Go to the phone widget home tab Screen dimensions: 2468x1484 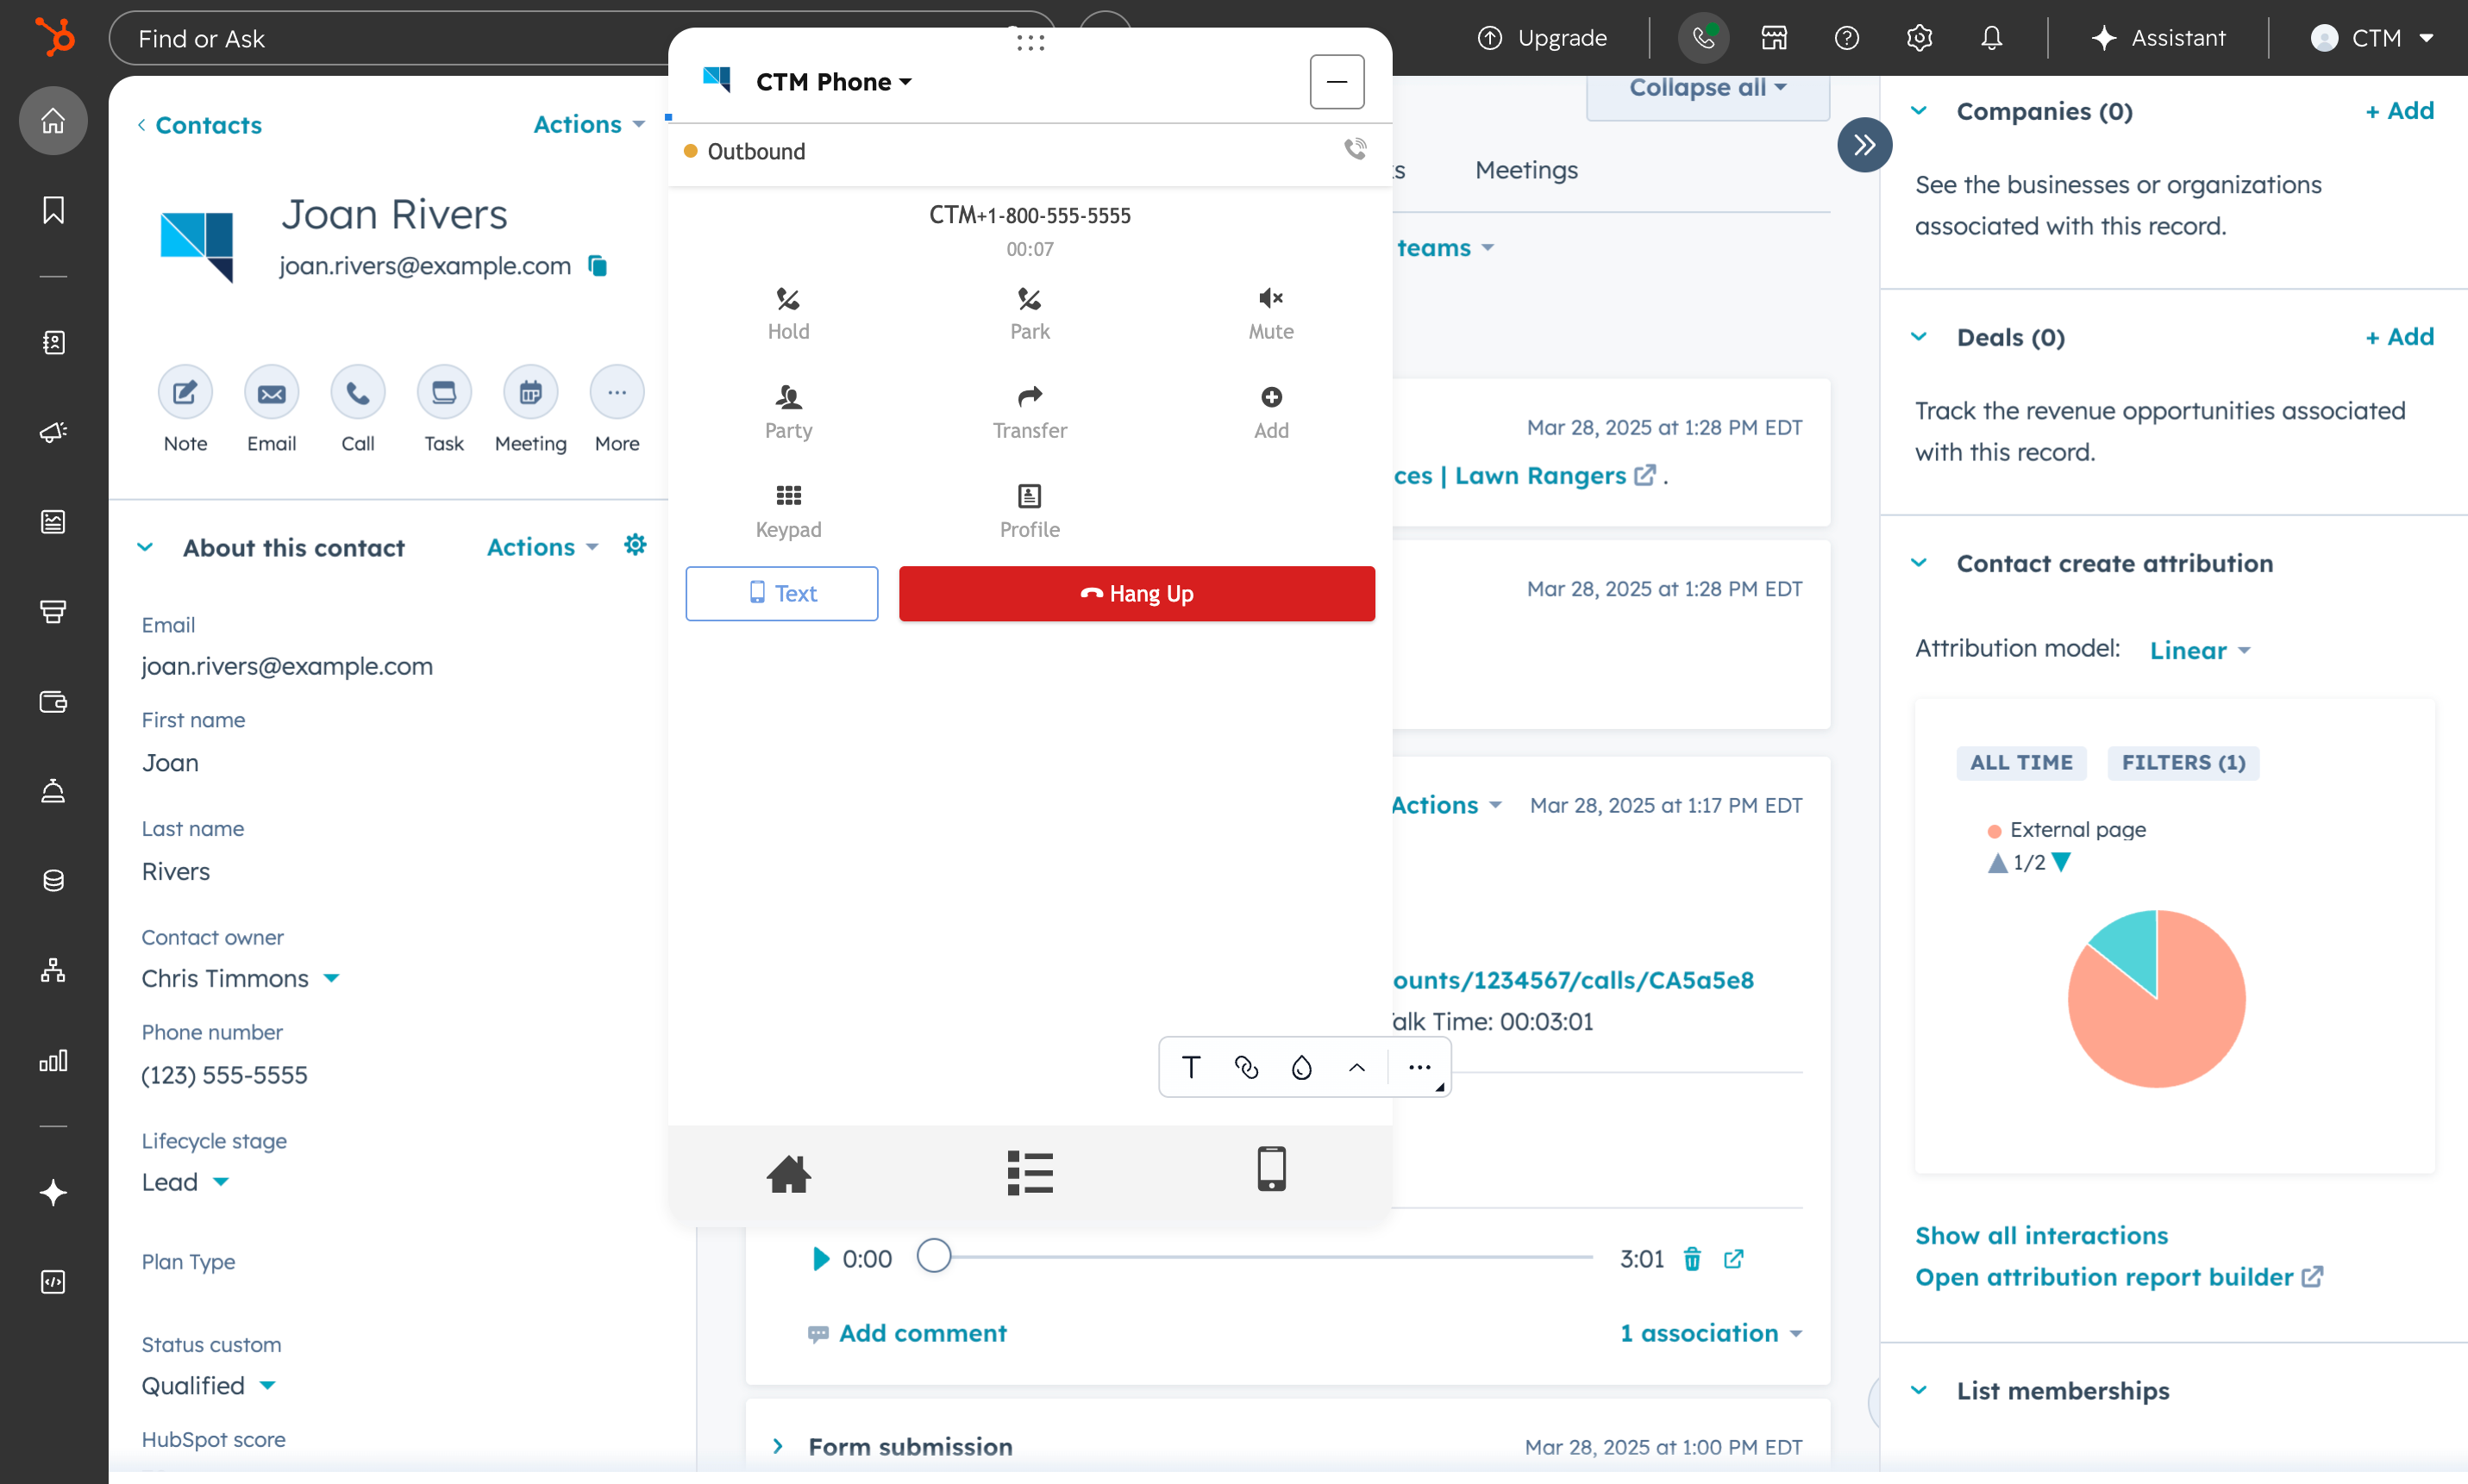tap(788, 1172)
